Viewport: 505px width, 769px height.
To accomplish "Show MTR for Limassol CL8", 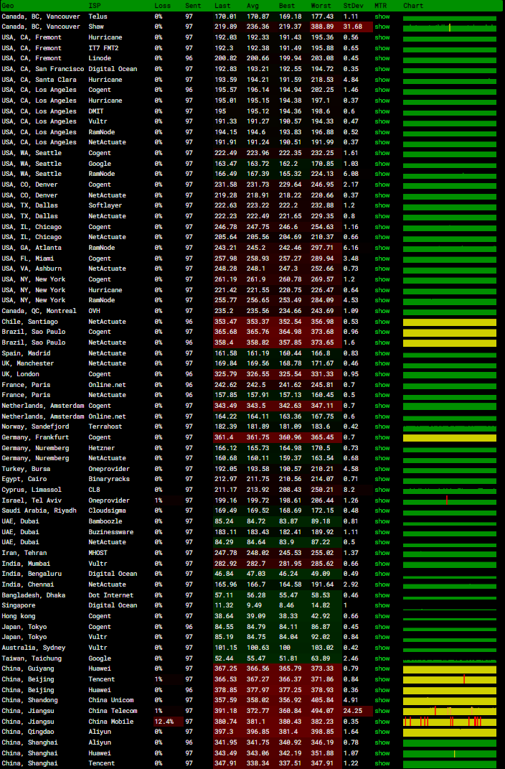I will (x=382, y=490).
